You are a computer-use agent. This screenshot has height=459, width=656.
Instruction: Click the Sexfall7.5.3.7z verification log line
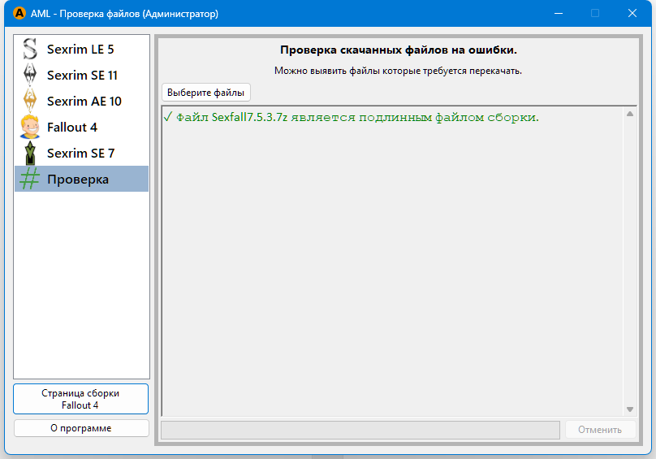tap(351, 117)
